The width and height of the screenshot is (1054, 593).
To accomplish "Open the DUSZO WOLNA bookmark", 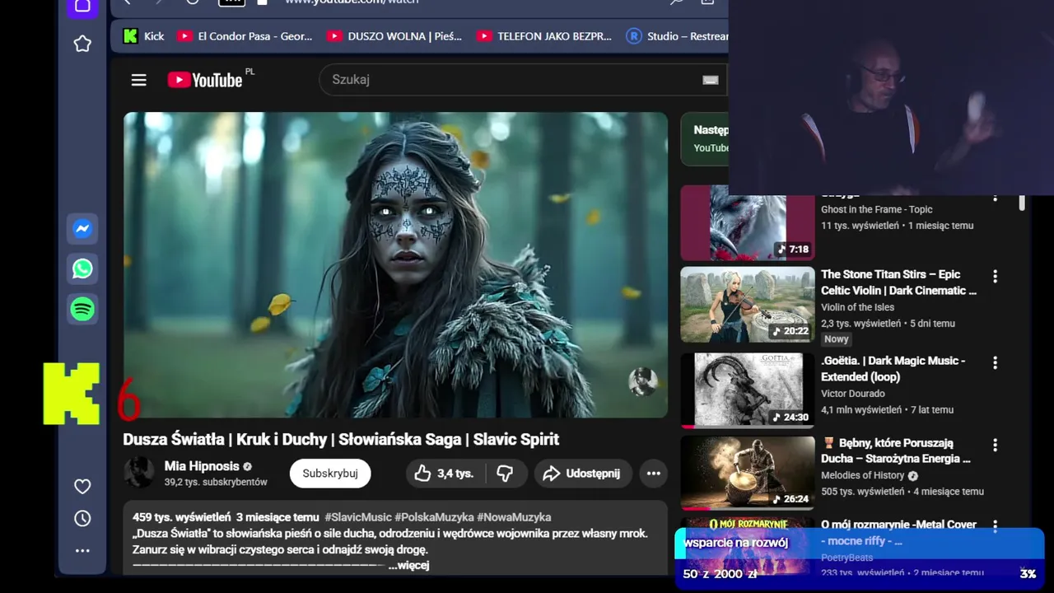I will pos(394,36).
